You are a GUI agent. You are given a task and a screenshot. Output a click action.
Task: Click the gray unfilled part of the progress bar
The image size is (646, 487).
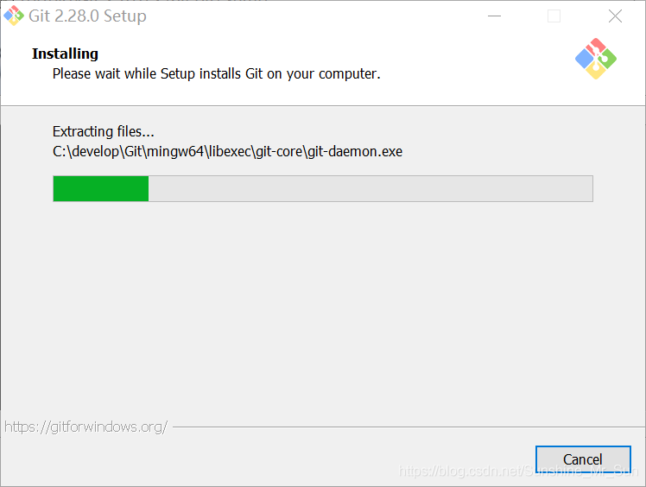pyautogui.click(x=370, y=188)
